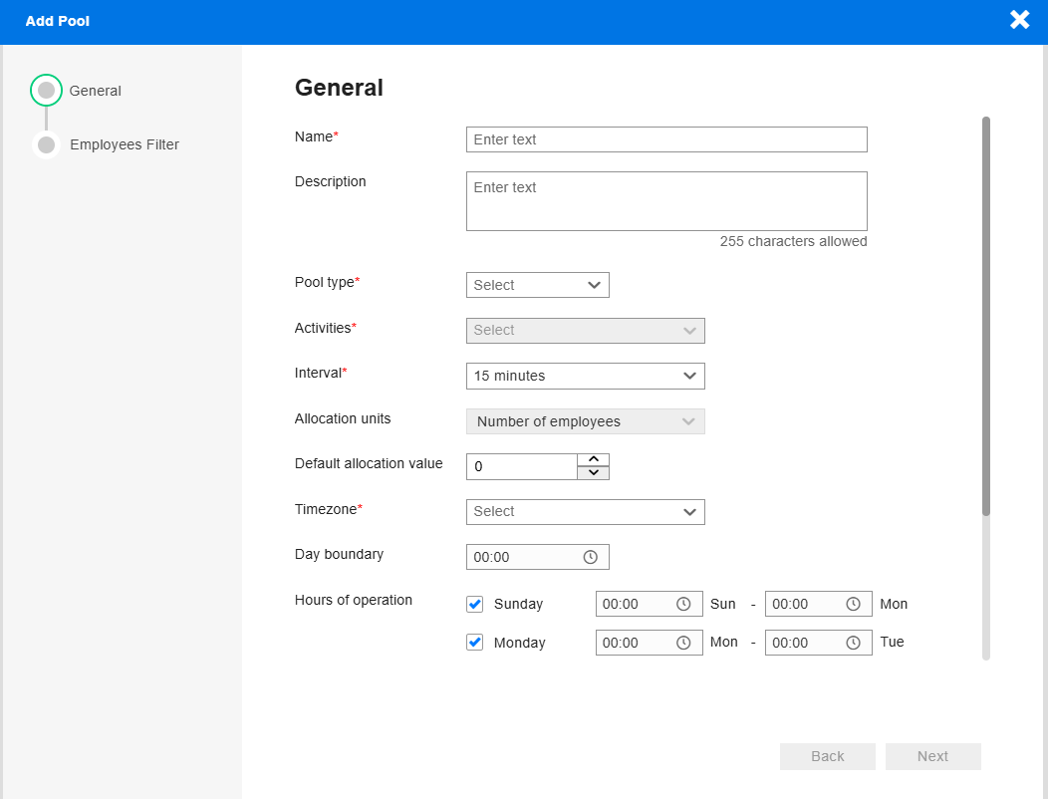This screenshot has height=799, width=1048.
Task: Click the Monday start time field
Action: 649,643
